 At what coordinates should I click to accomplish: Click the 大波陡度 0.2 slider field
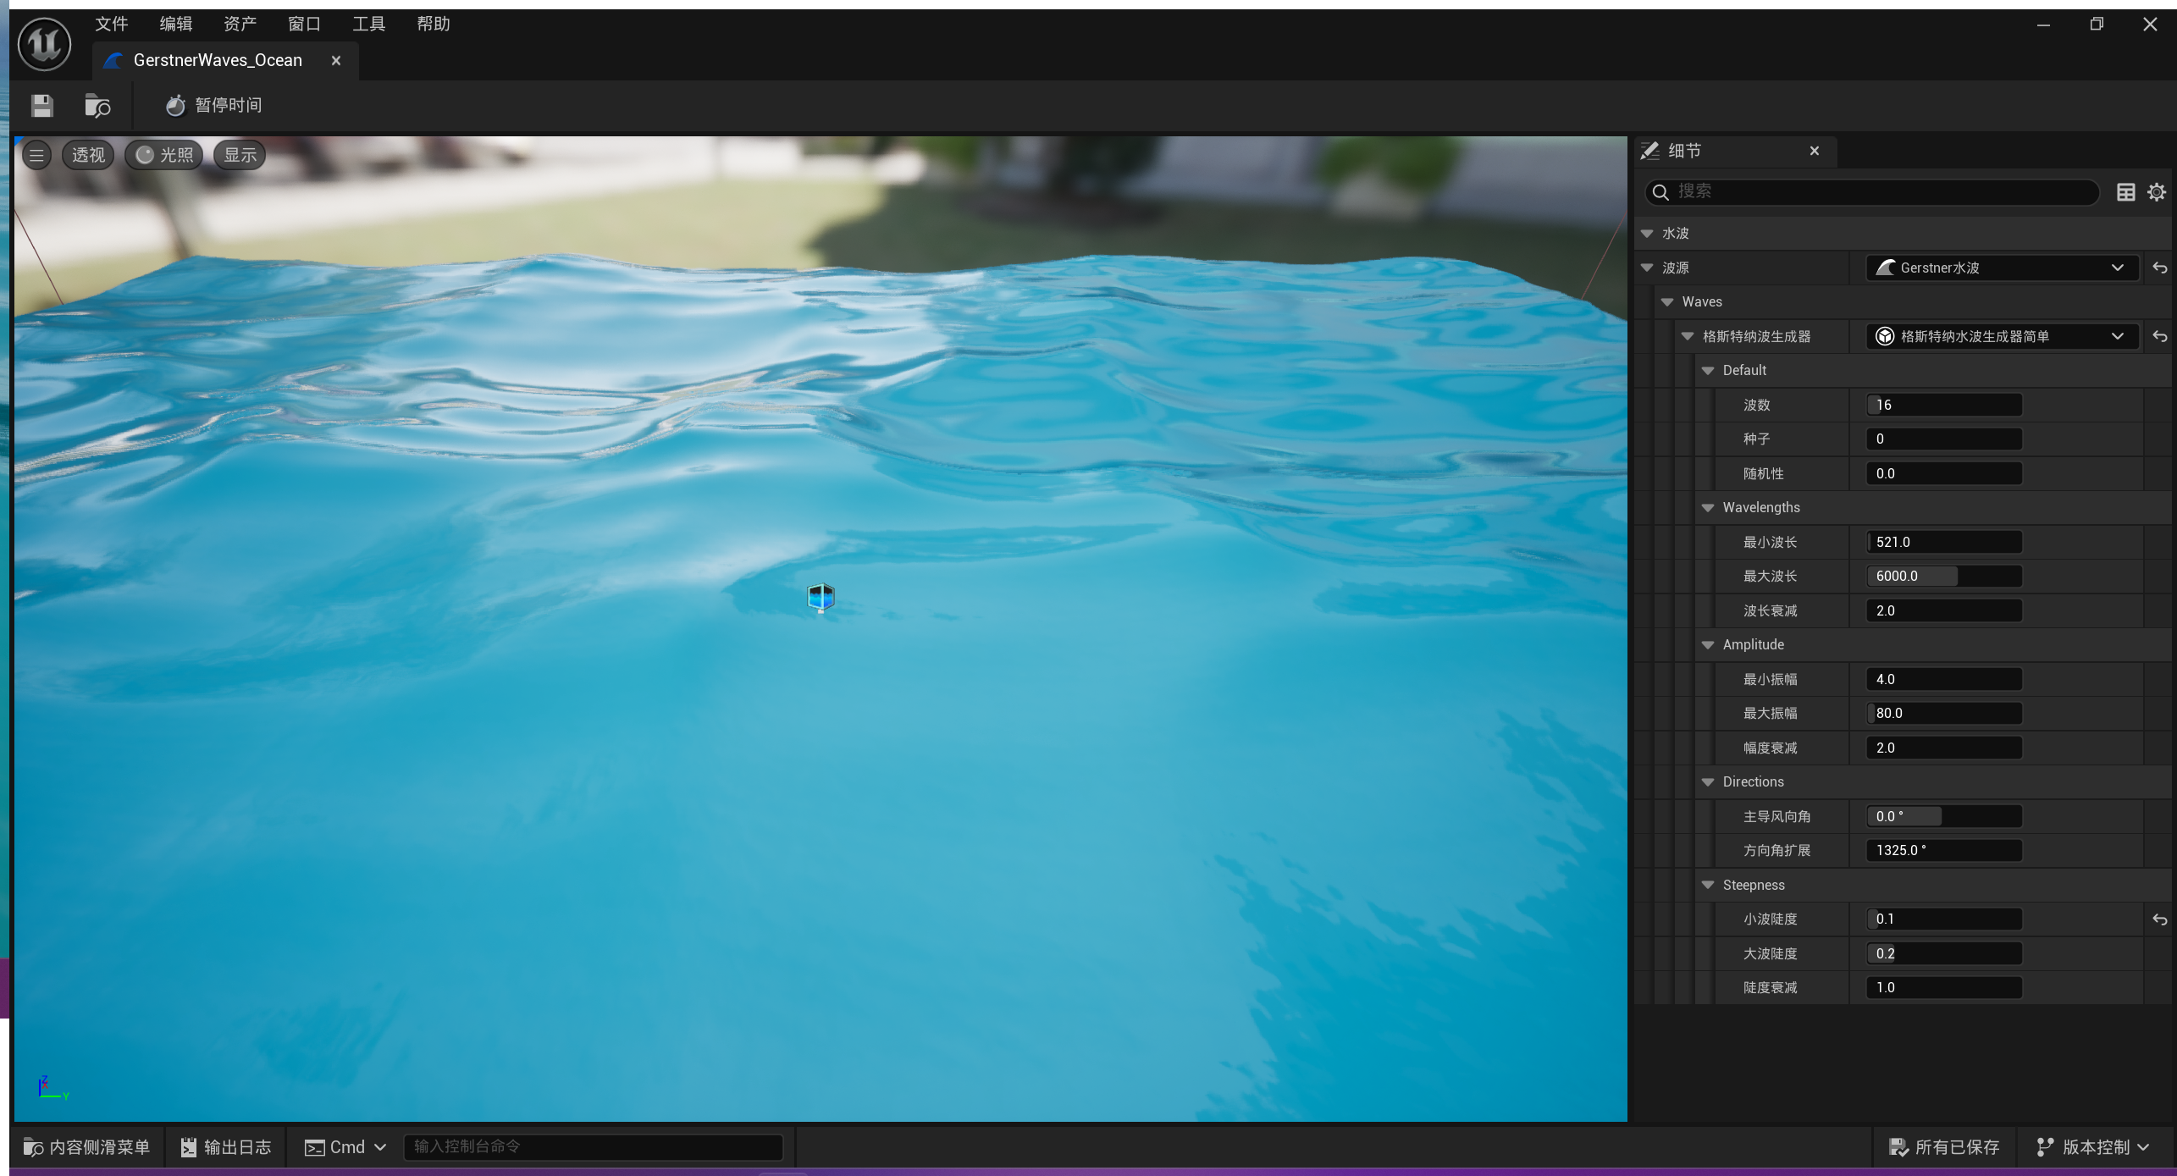pyautogui.click(x=1944, y=953)
